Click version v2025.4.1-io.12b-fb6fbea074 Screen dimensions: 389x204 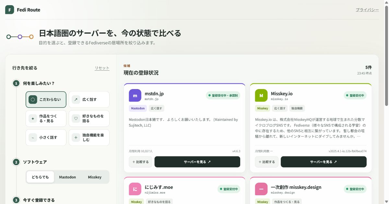[348, 151]
